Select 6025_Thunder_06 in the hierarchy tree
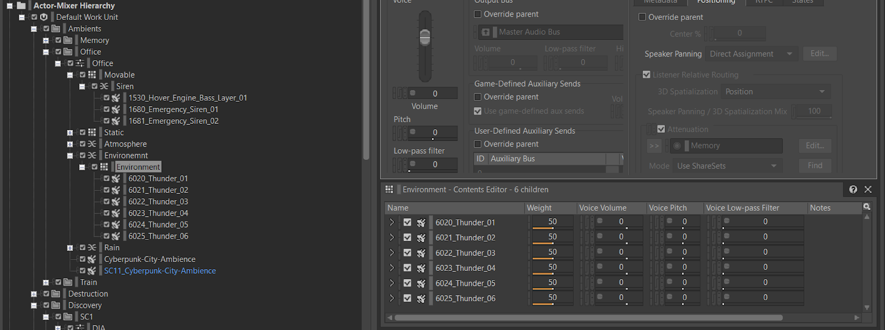885x330 pixels. (158, 236)
